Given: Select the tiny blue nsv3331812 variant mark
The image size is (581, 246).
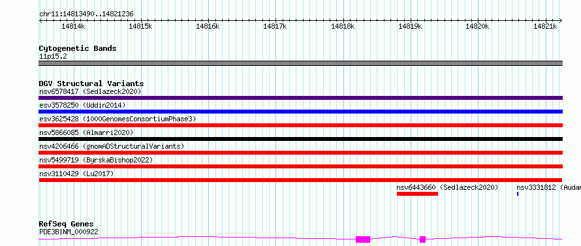Looking at the screenshot, I should click(x=518, y=194).
